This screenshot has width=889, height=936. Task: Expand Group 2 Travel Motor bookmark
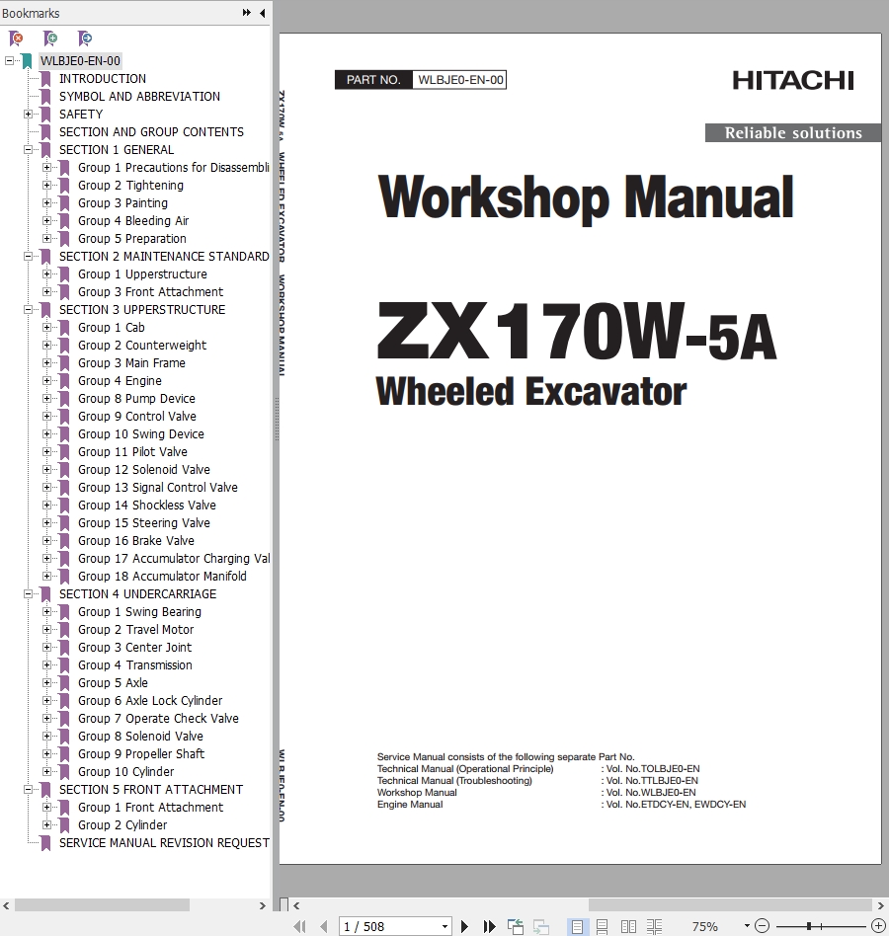(46, 629)
